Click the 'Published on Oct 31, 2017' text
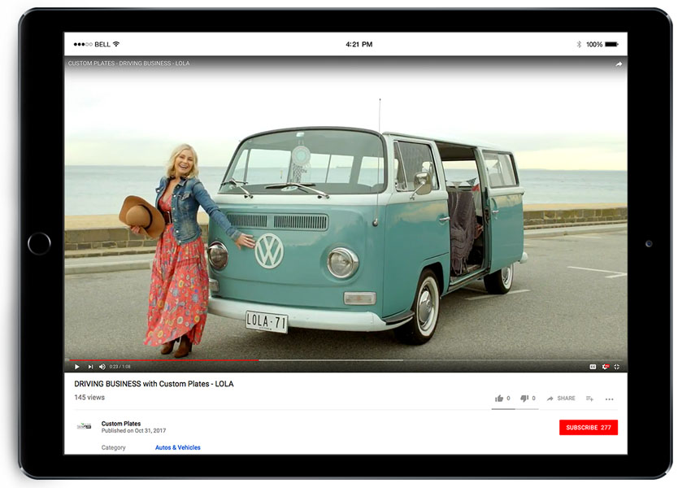 pos(133,431)
